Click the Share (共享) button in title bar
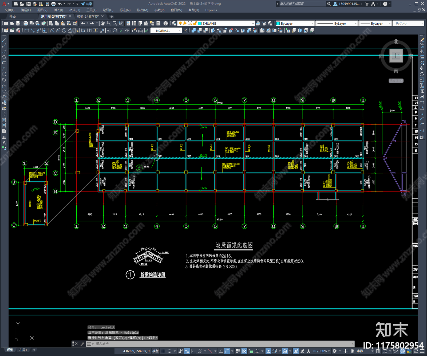Viewport: 427px width, 356px height. pos(86,4)
